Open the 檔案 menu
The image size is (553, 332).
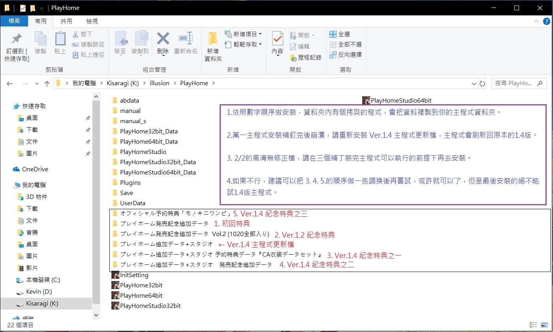[14, 21]
